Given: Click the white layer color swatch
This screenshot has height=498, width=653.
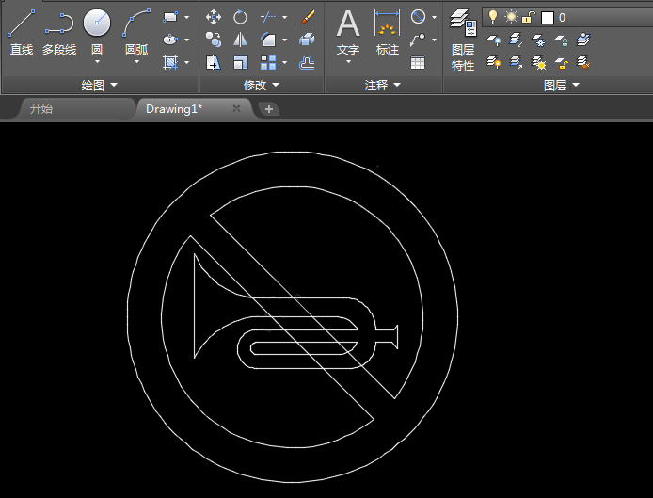Looking at the screenshot, I should 547,17.
